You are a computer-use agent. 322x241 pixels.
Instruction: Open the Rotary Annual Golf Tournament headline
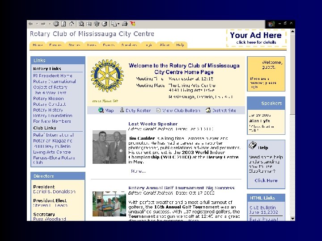click(x=181, y=188)
